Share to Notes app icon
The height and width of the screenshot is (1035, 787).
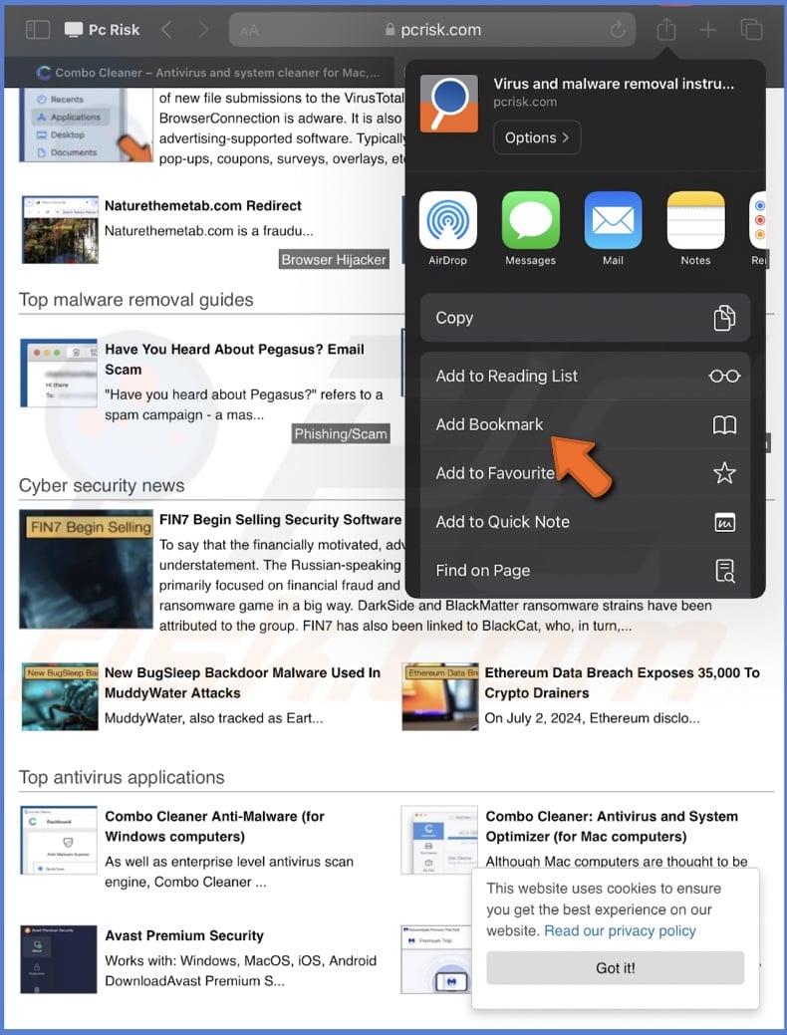pos(696,220)
